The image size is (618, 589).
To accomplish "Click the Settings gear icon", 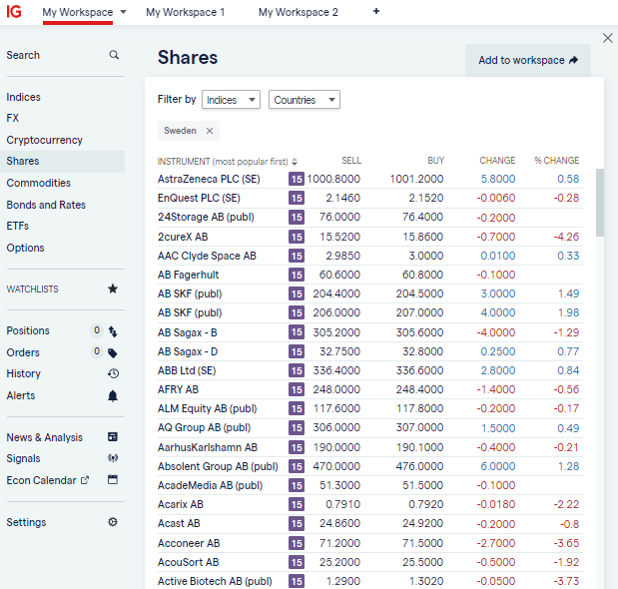I will [113, 522].
